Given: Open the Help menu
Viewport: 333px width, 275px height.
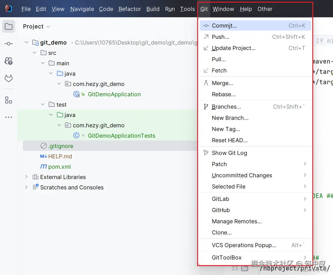Looking at the screenshot, I should point(246,9).
